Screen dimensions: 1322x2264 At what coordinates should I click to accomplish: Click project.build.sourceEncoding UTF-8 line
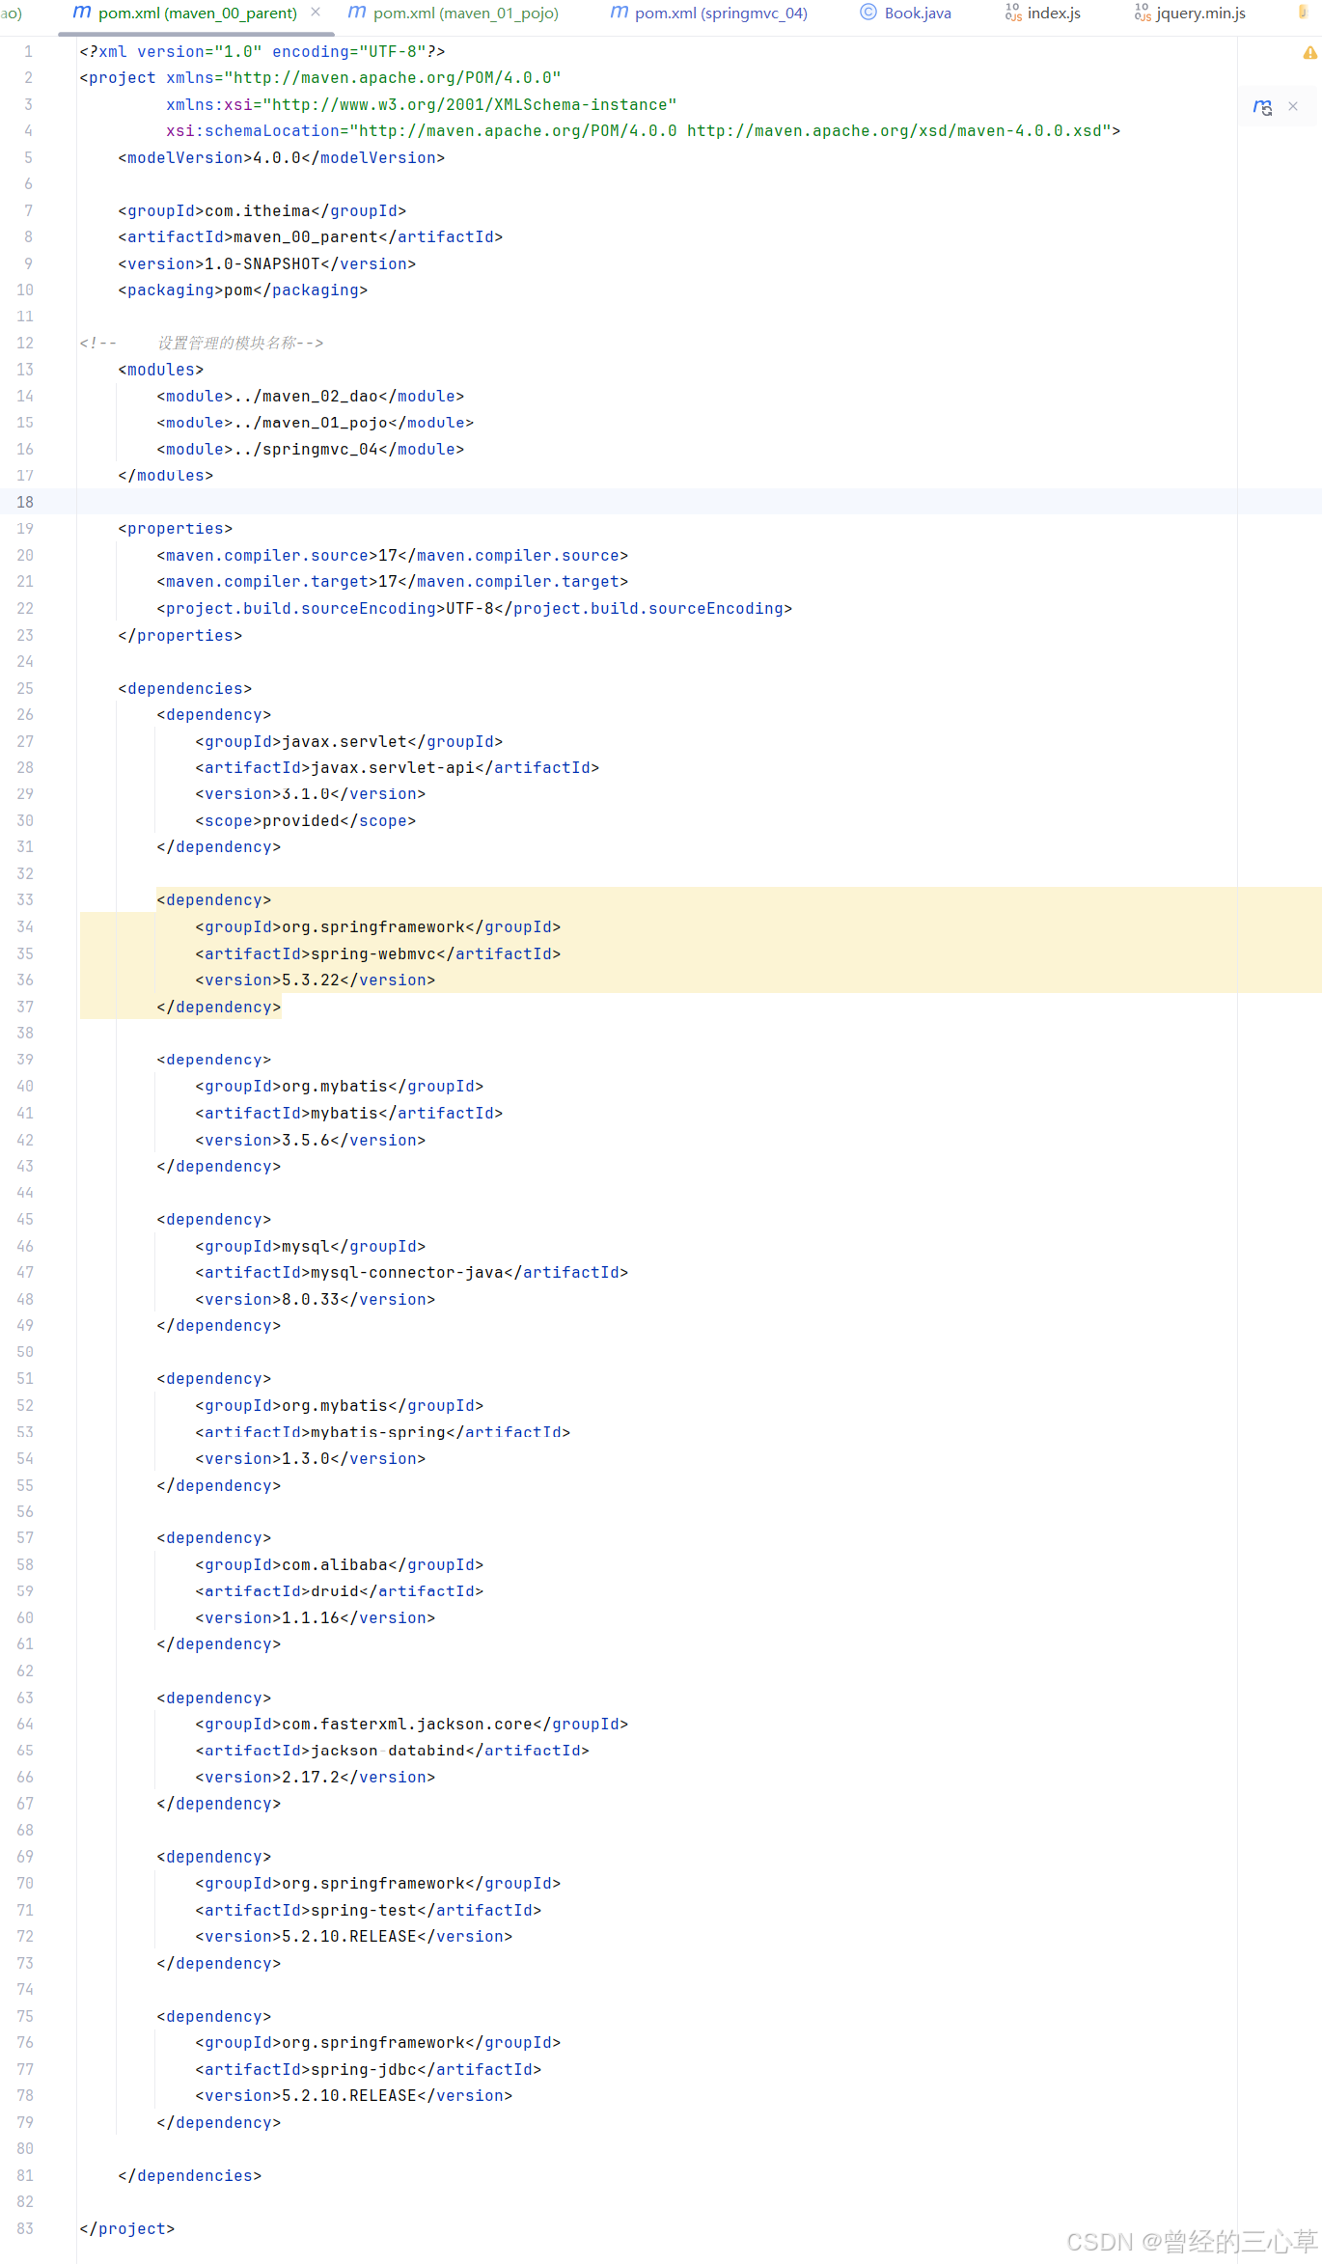coord(475,608)
